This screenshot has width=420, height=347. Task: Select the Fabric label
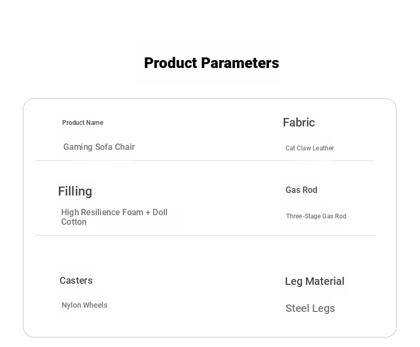click(x=299, y=122)
